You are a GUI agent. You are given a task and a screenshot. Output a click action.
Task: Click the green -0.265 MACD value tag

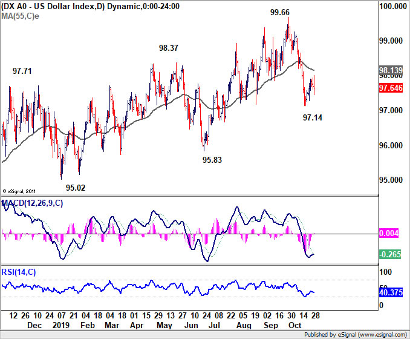click(x=390, y=254)
